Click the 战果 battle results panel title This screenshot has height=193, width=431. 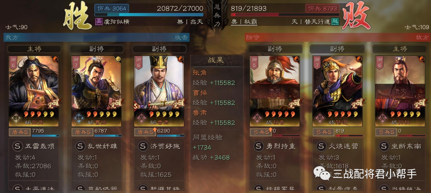click(x=216, y=60)
